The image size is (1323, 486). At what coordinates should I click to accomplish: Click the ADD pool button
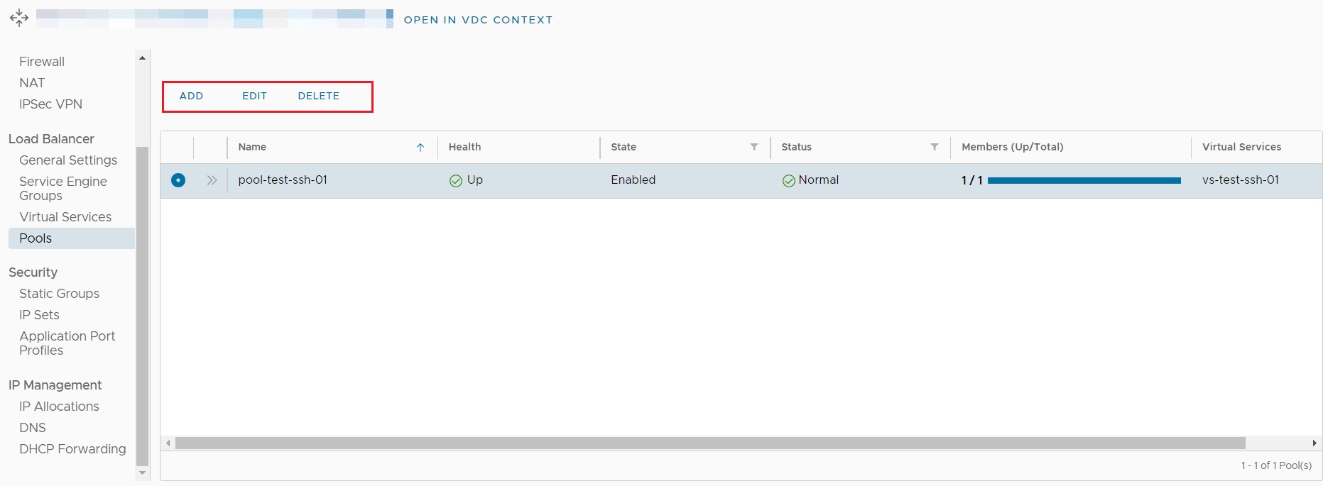pyautogui.click(x=191, y=96)
